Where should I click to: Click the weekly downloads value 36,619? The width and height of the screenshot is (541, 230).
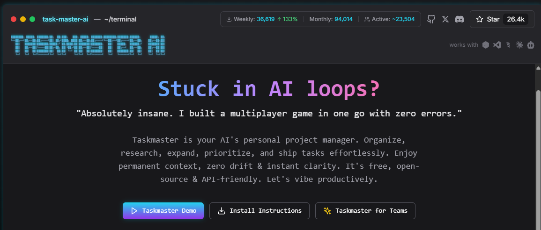pyautogui.click(x=266, y=19)
